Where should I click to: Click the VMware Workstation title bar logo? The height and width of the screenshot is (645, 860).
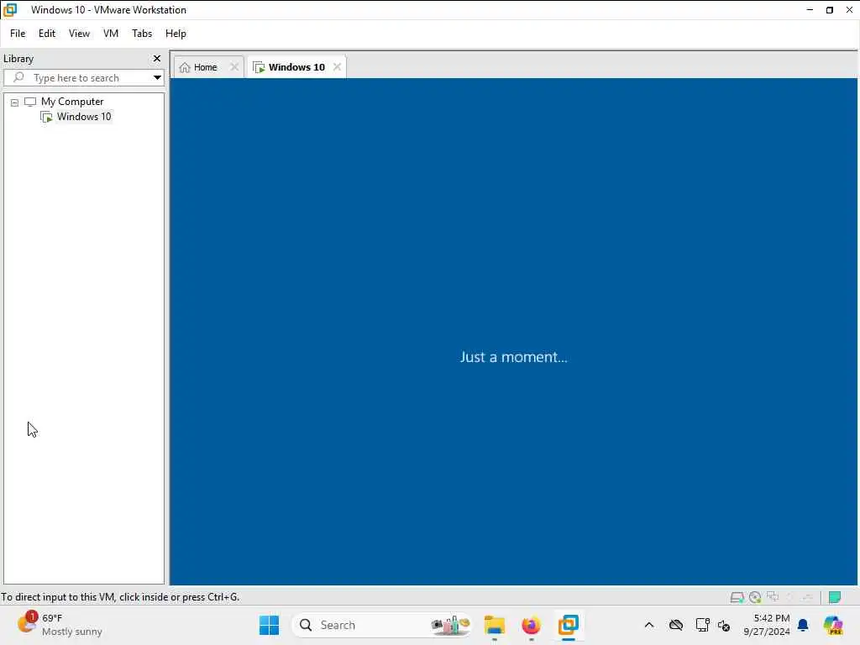pos(10,10)
